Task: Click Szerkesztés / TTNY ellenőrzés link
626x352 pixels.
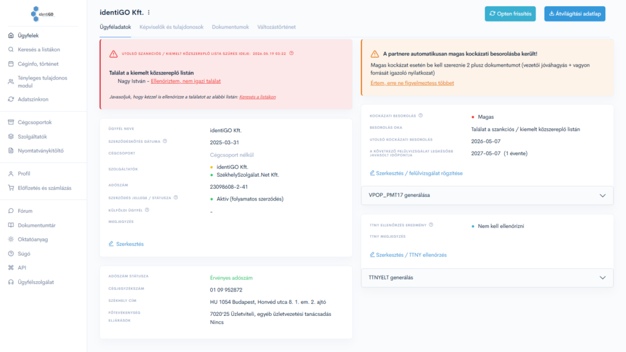Action: pos(408,255)
